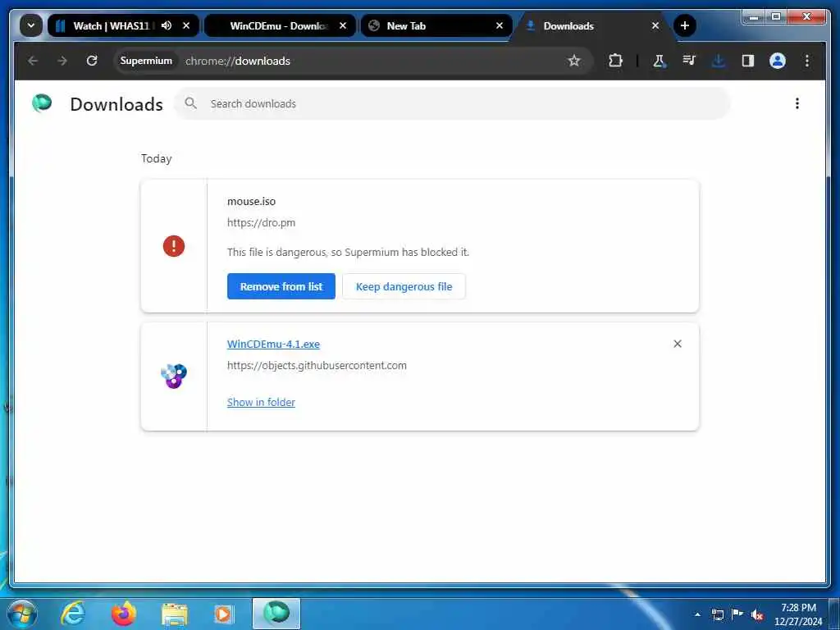Open the media controls icon
The width and height of the screenshot is (840, 630).
tap(689, 61)
